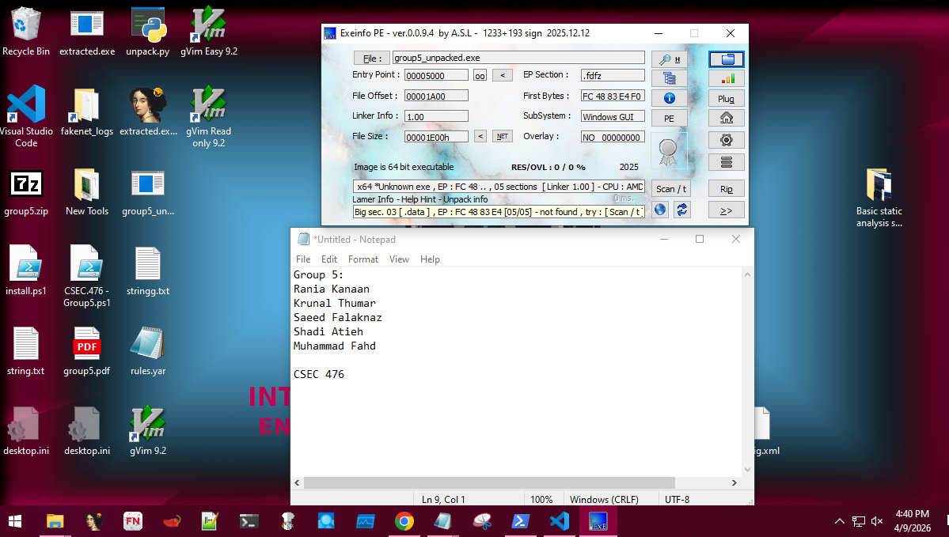Open the Snipping Tool taskbar icon

482,521
